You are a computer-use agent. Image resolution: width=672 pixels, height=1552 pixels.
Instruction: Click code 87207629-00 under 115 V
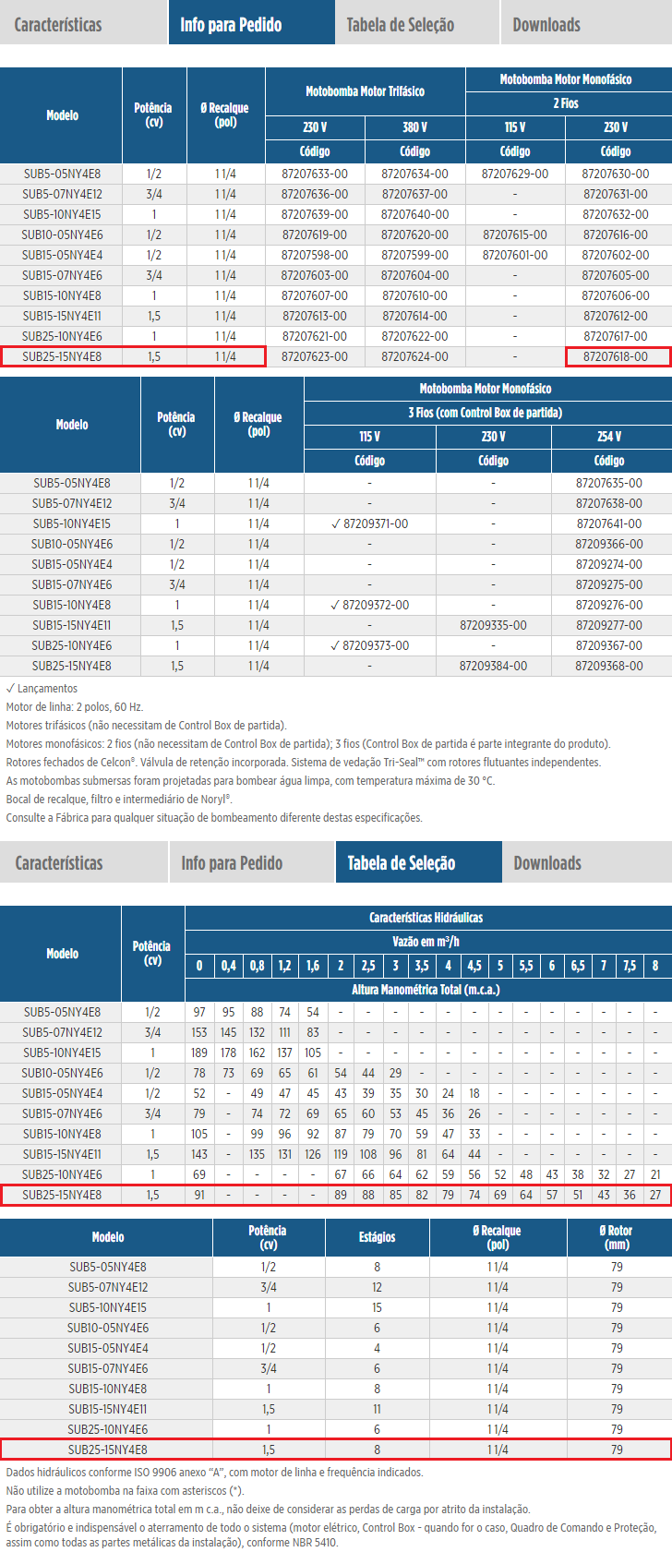[x=515, y=174]
